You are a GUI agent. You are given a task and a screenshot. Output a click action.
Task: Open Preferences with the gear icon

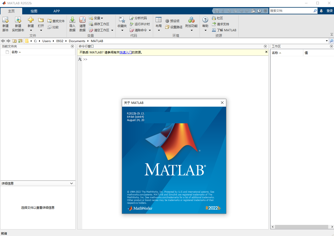(167, 21)
